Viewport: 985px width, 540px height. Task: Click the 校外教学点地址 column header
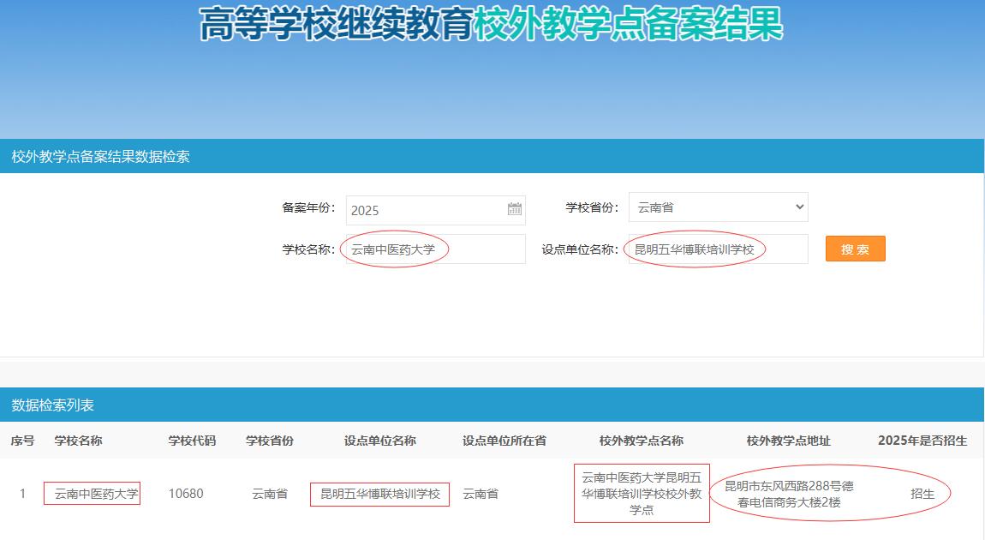(788, 441)
